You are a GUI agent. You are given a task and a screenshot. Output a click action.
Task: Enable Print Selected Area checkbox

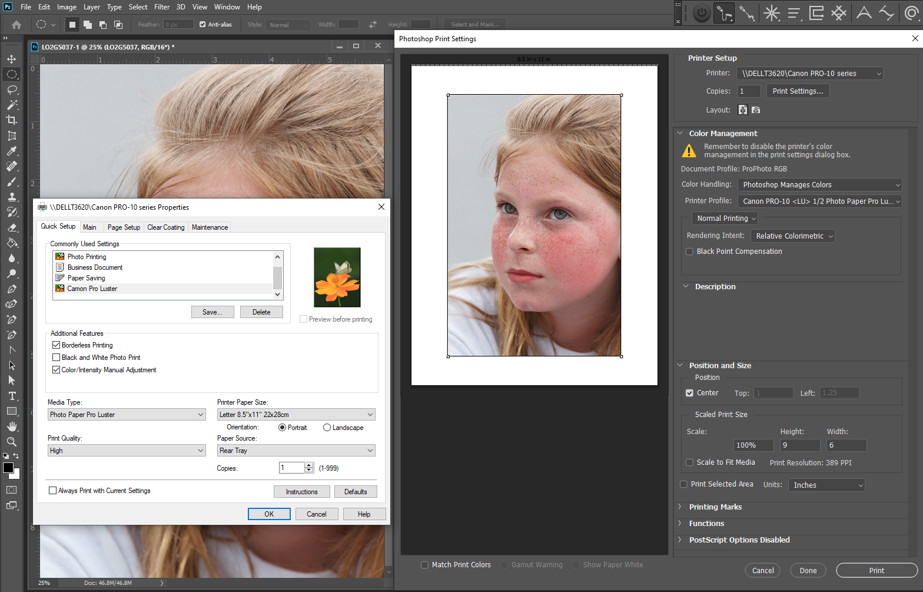(x=683, y=484)
